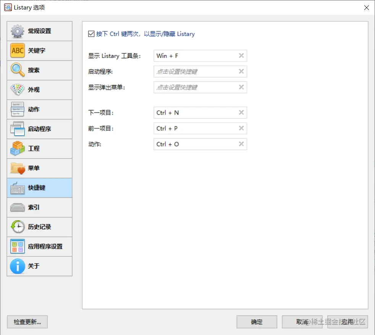Screen dimensions: 375x335
Task: Click the 快捷键 keyboard icon
Action: point(17,188)
